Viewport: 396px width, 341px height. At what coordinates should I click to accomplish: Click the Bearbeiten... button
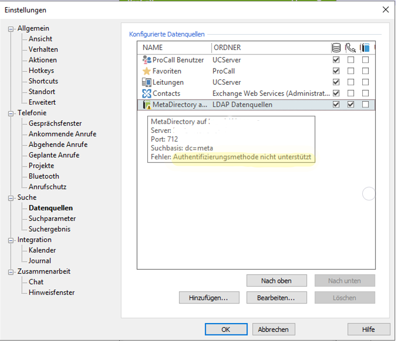[276, 298]
